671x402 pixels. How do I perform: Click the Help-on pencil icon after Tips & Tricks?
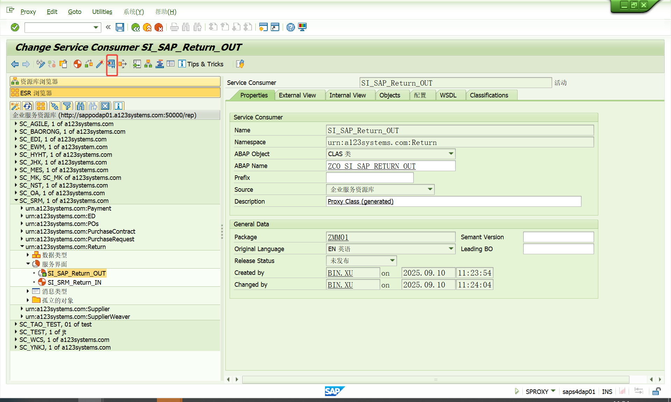pos(240,64)
